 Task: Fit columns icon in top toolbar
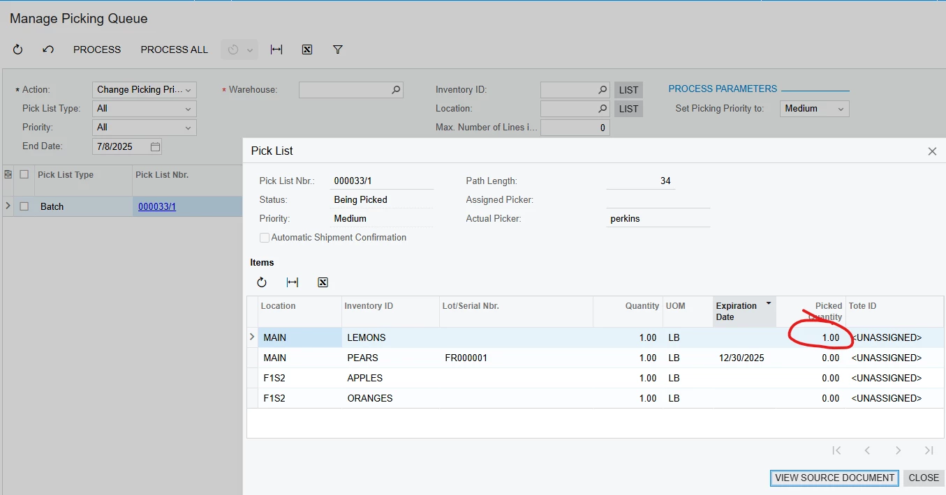pyautogui.click(x=276, y=49)
